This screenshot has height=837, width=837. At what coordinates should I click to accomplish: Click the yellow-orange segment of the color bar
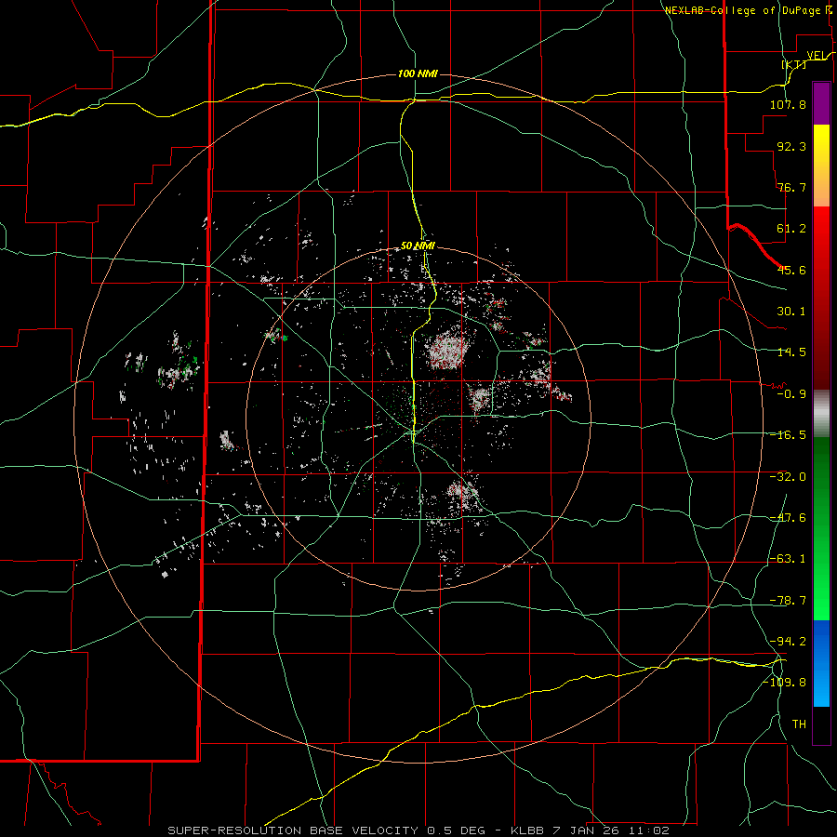[x=821, y=166]
